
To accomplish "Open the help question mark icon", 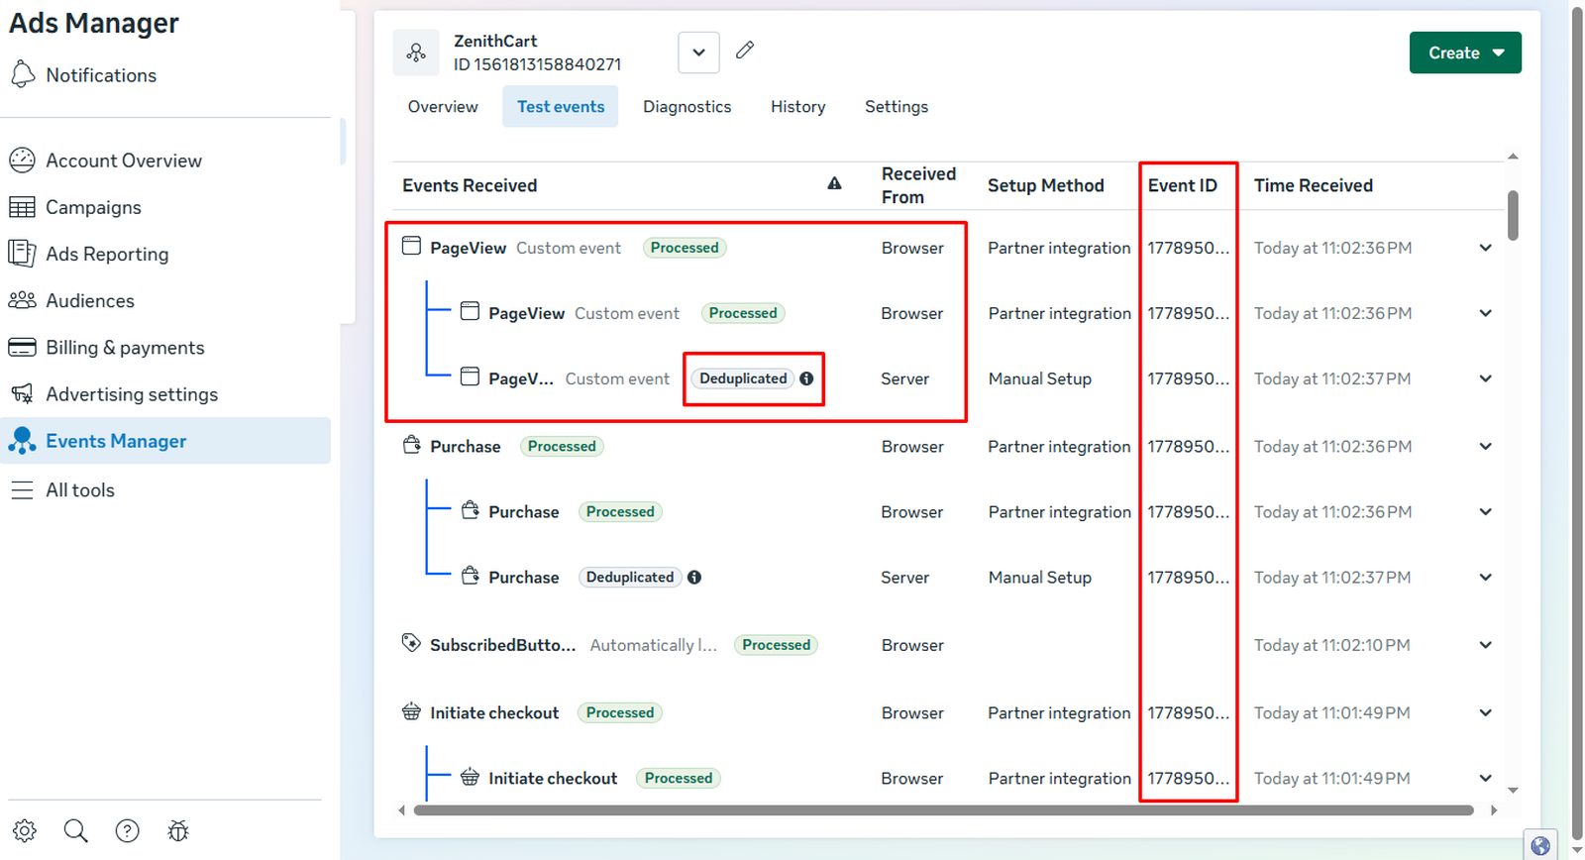I will (127, 830).
